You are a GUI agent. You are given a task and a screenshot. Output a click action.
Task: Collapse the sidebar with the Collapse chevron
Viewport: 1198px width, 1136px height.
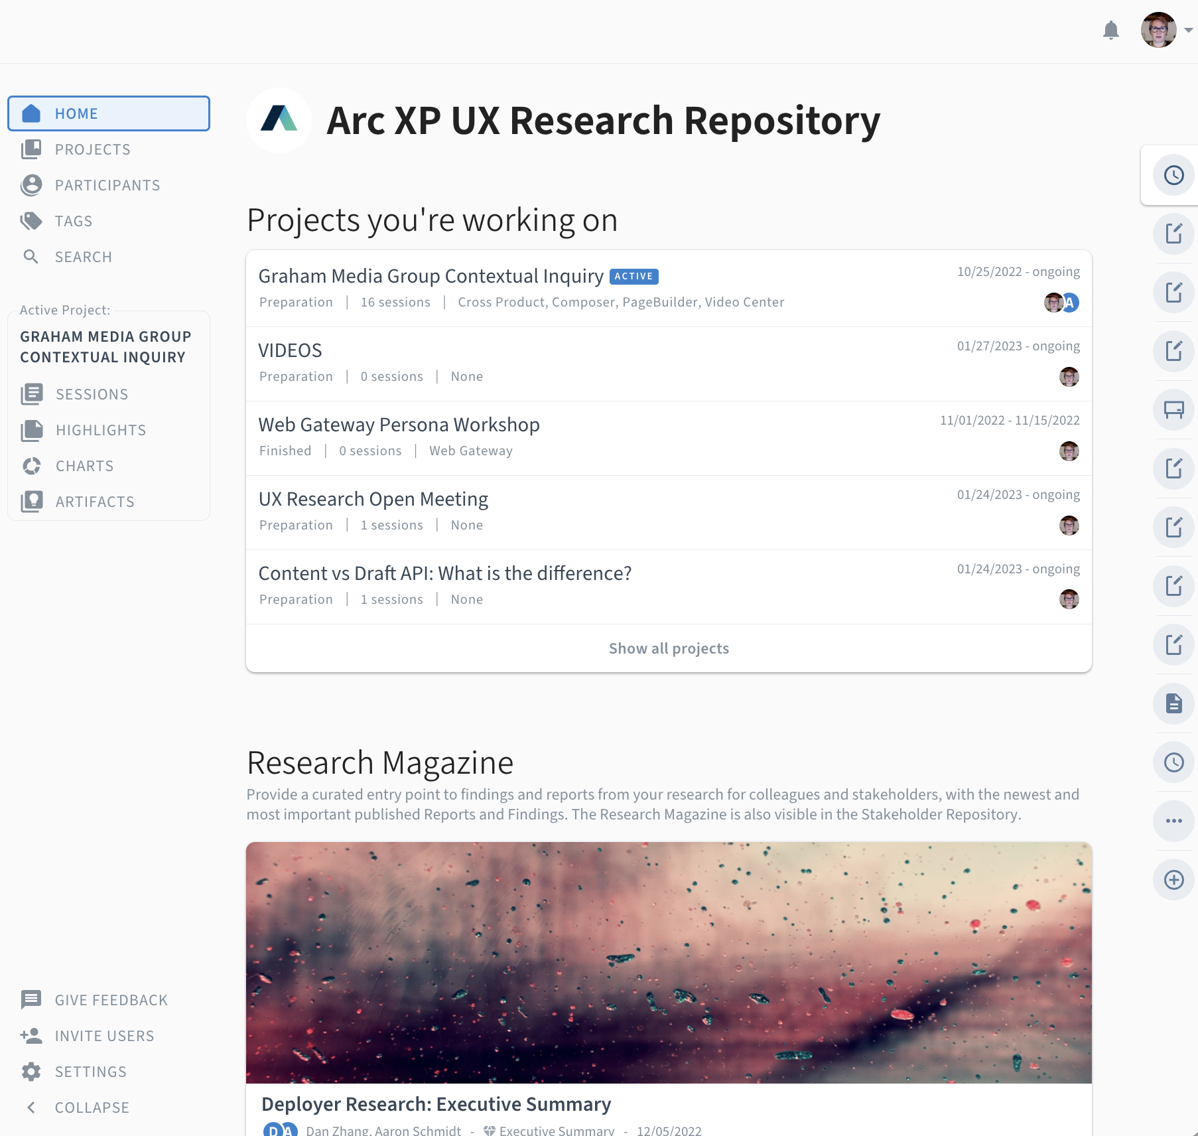pos(31,1107)
